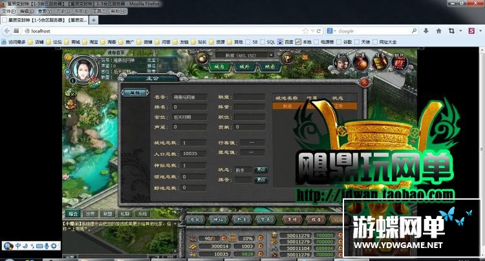Bookmark this page with the star icon
Viewport: 485px width, 261px height.
(306, 31)
